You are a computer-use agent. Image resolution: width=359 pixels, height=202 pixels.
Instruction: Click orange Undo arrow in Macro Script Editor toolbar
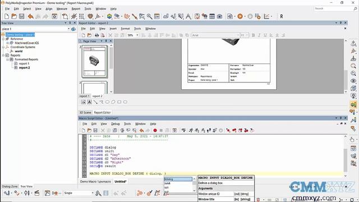(141, 130)
